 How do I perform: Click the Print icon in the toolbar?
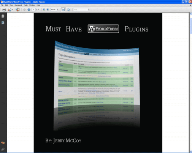pyautogui.click(x=4, y=9)
